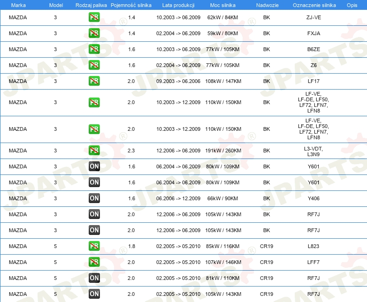Select the petrol icon in the Z6 engine row
The image size is (367, 302).
(94, 65)
